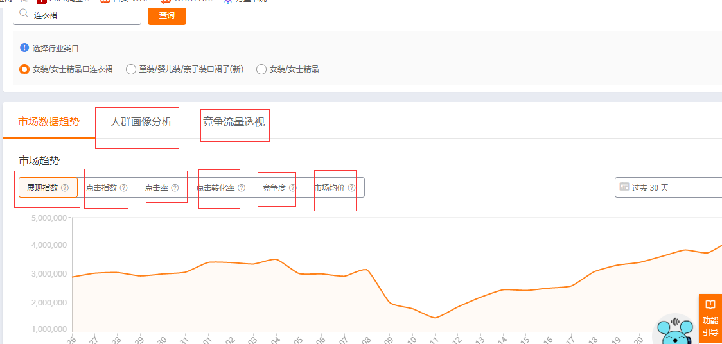Click the search magnifier icon in keyword box
The width and height of the screenshot is (722, 344).
(x=24, y=13)
